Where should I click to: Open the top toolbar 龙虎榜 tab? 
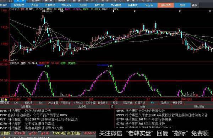coord(83,5)
